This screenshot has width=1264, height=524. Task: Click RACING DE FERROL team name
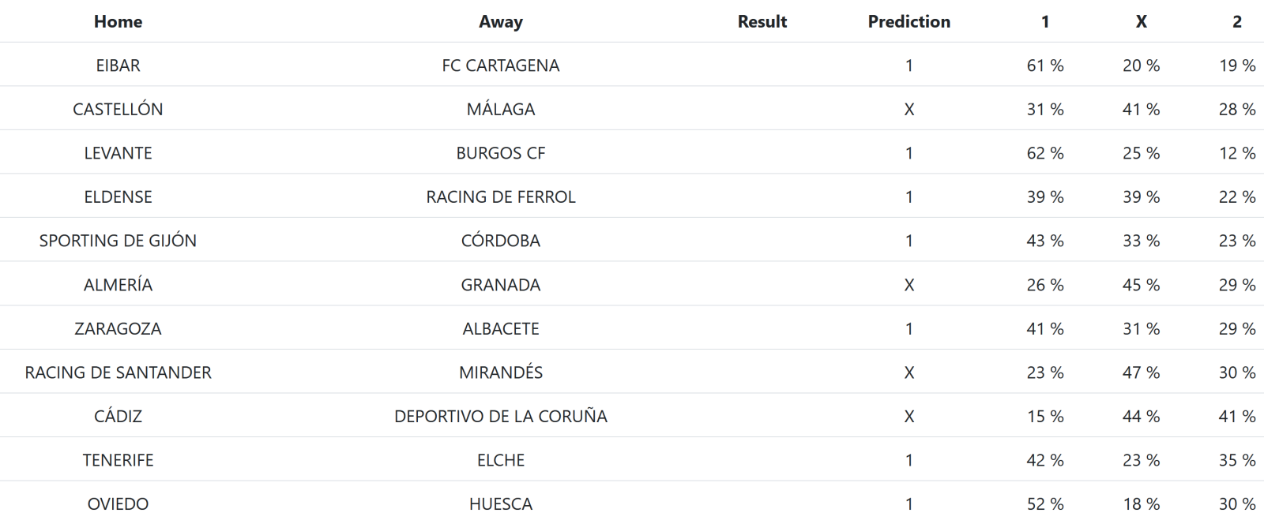[x=500, y=197]
